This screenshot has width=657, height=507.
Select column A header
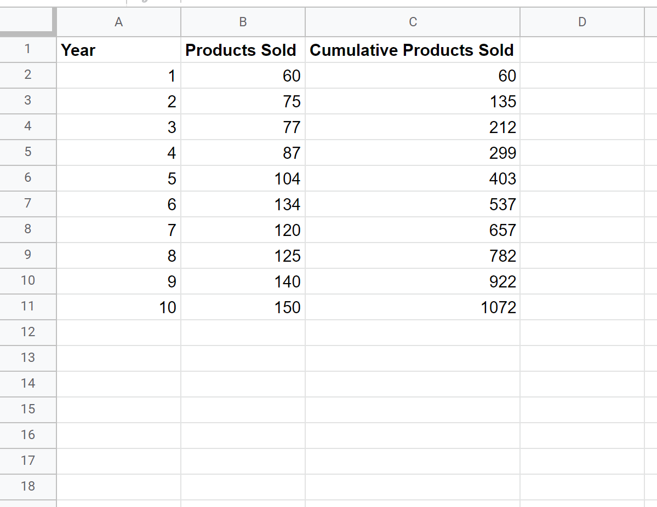click(118, 22)
